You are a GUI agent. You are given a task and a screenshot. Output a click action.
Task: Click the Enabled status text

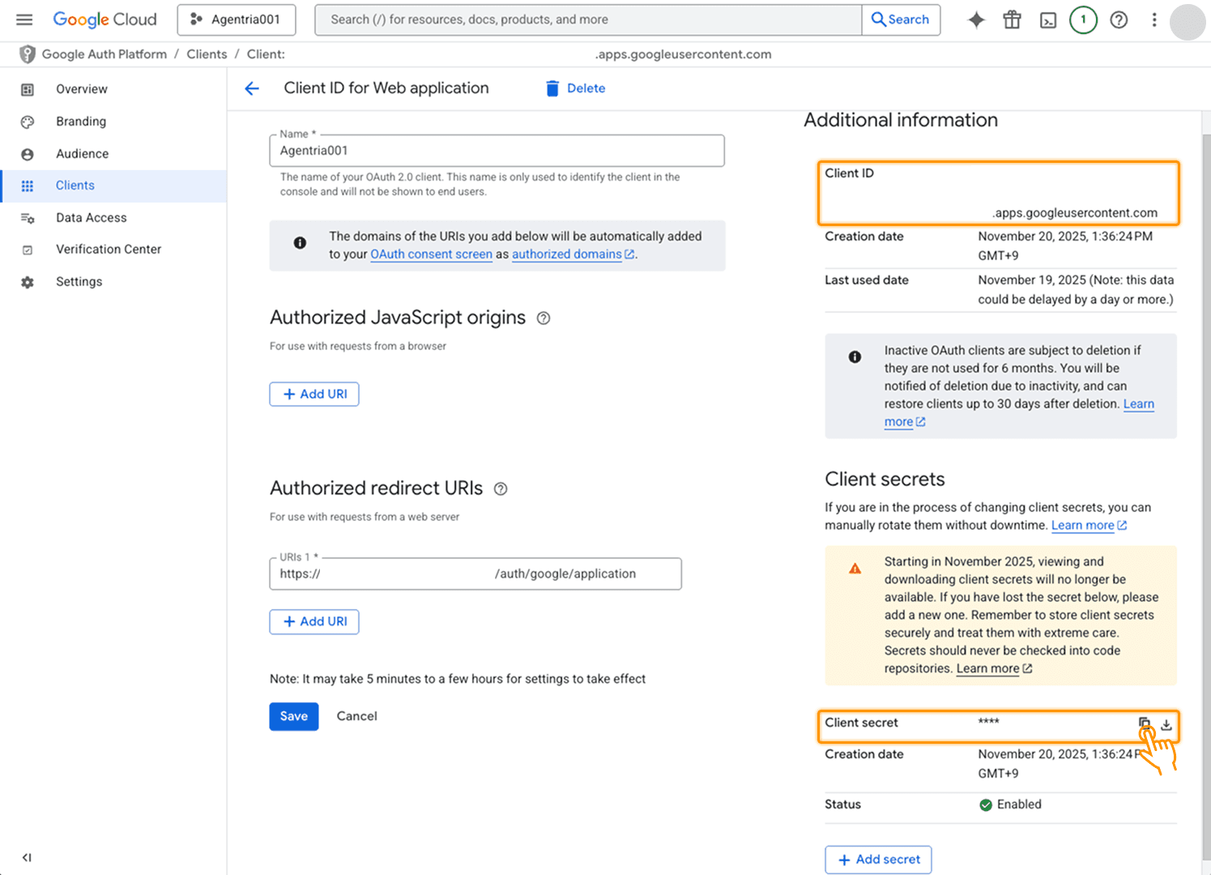pos(1019,805)
